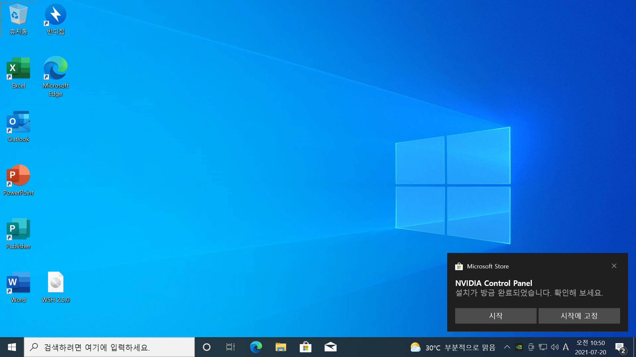Screen dimensions: 636x357
Task: Dismiss the Microsoft Store notification
Action: [x=614, y=266]
